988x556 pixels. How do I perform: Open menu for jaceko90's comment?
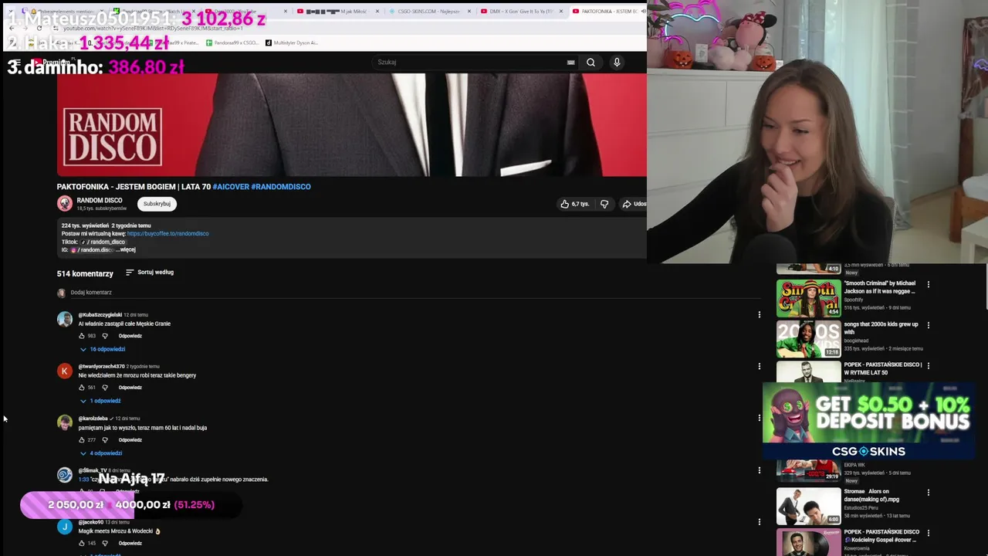(759, 521)
